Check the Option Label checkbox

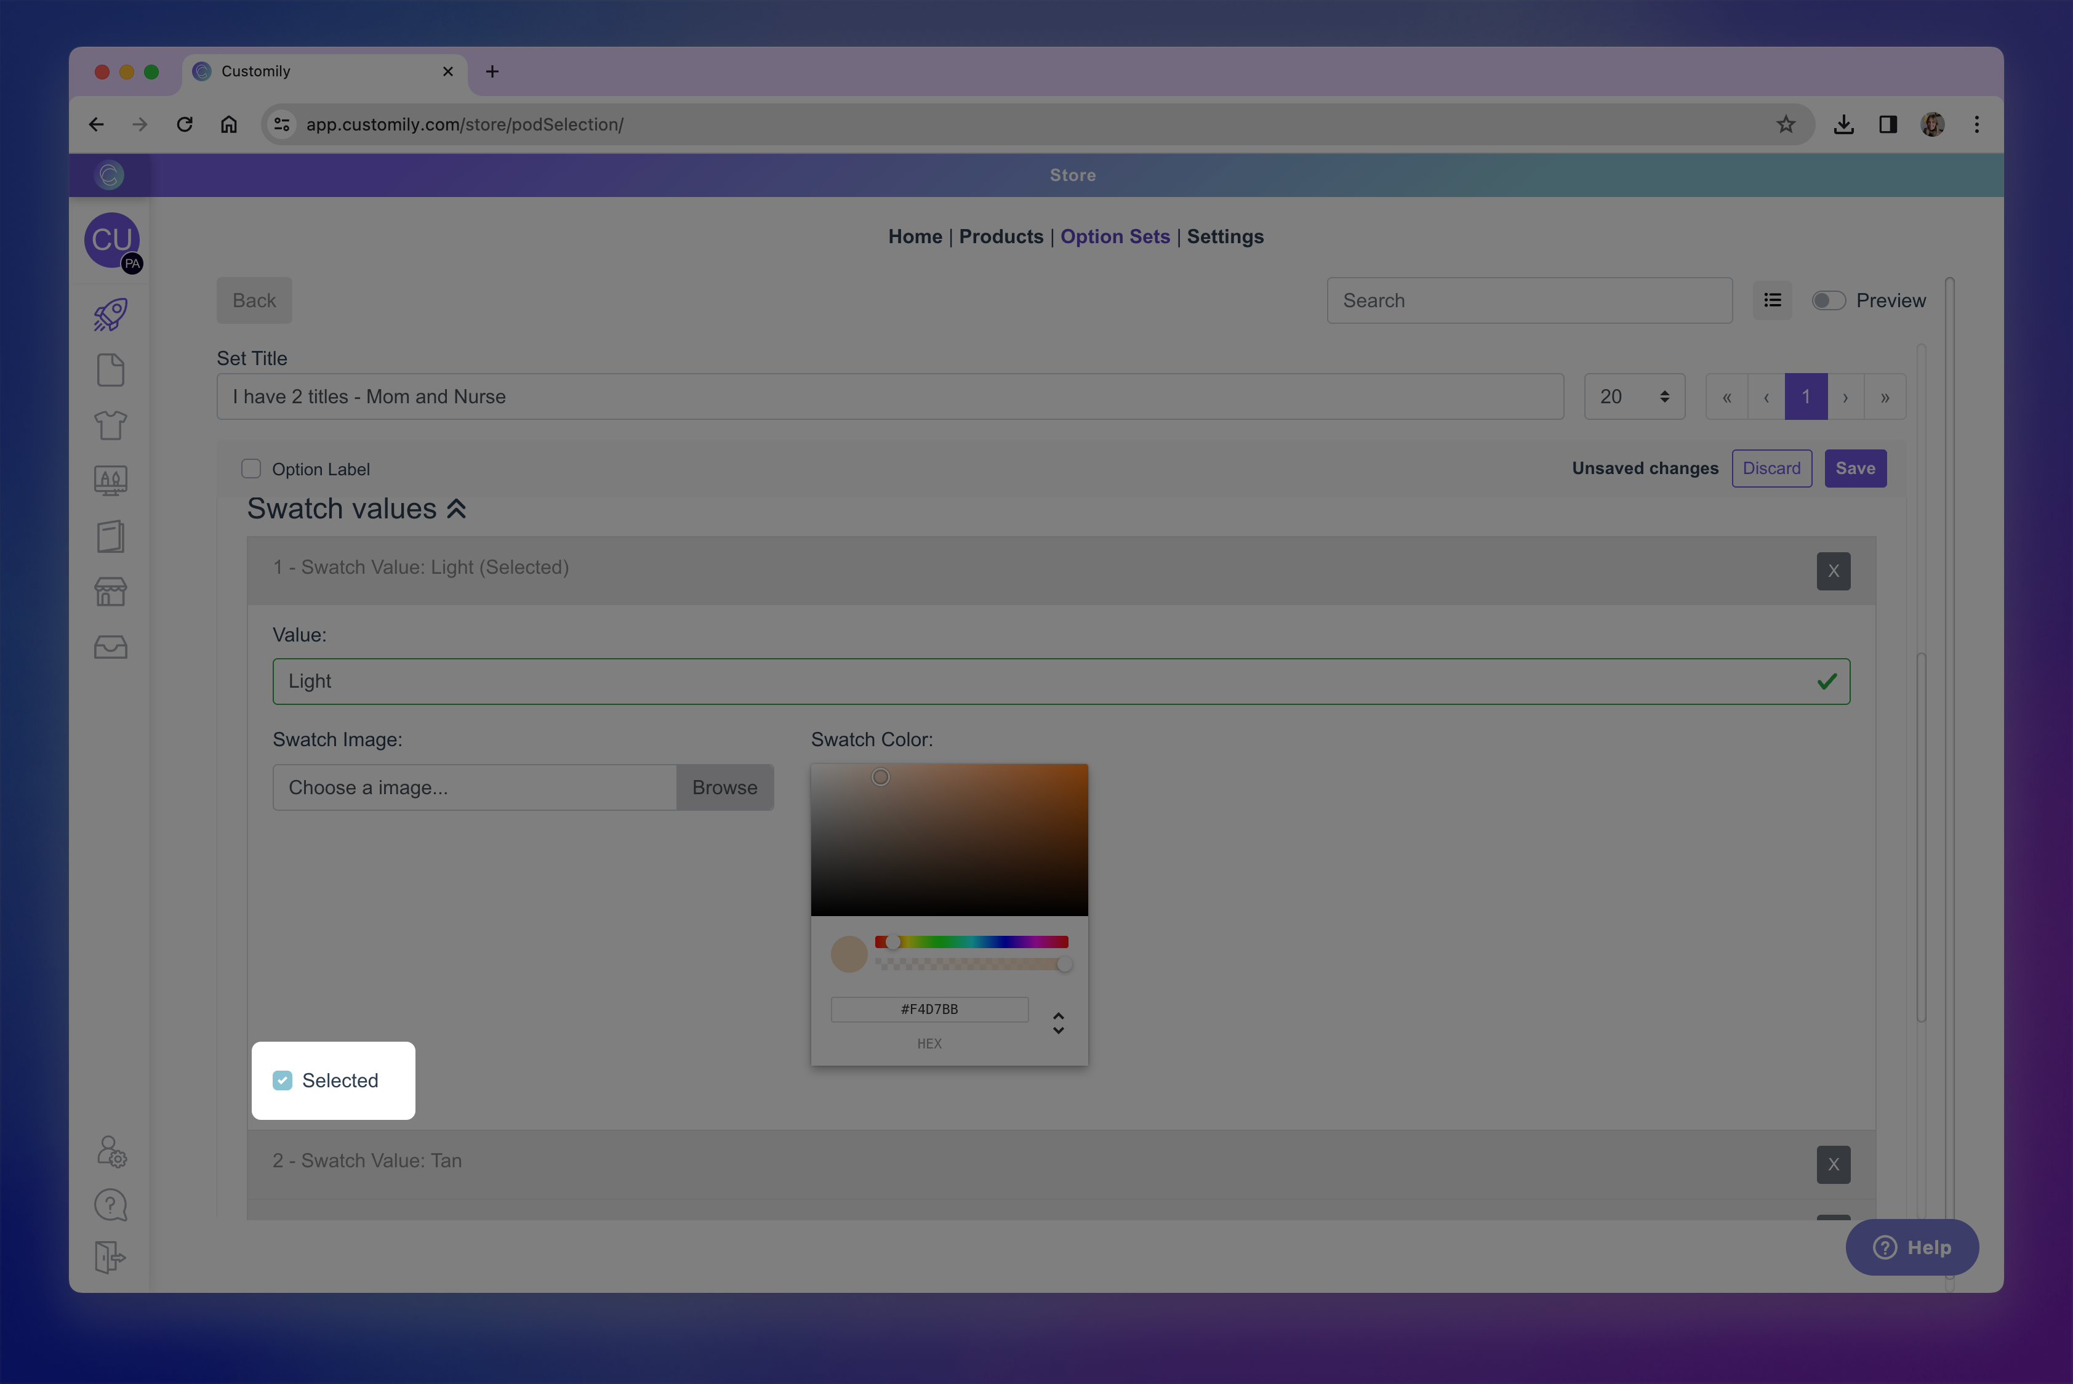pyautogui.click(x=252, y=469)
